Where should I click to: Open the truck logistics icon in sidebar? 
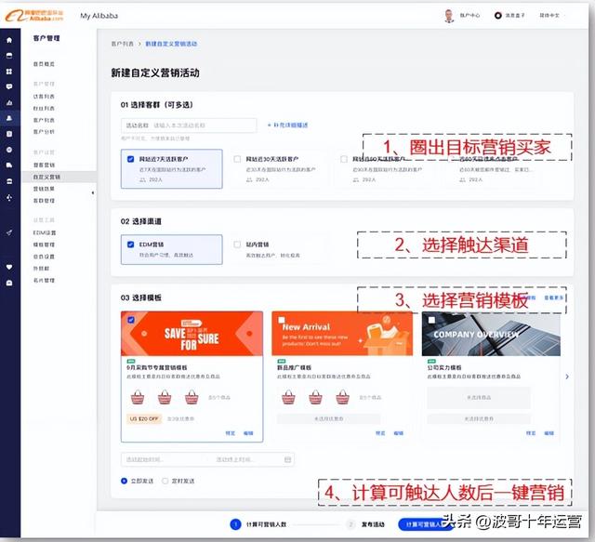(x=9, y=165)
